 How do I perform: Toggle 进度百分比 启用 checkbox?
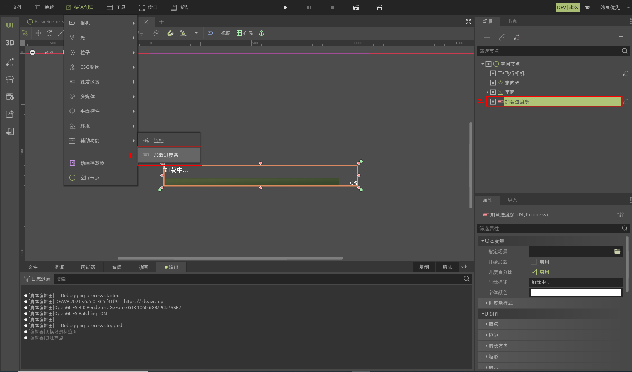point(534,272)
